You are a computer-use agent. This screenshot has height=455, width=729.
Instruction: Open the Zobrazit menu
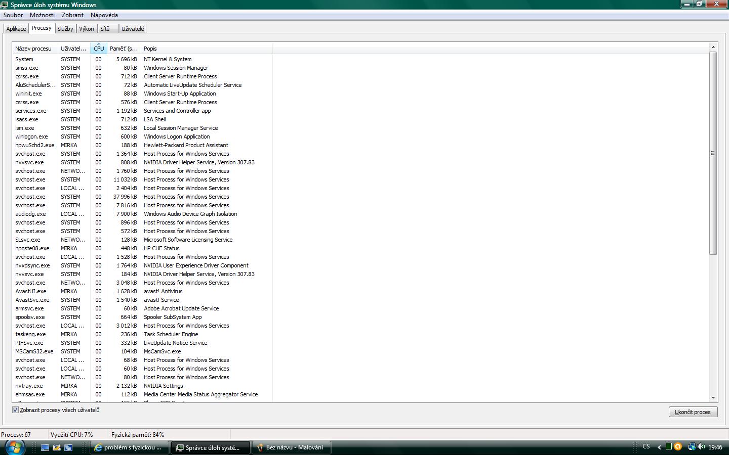[x=72, y=15]
